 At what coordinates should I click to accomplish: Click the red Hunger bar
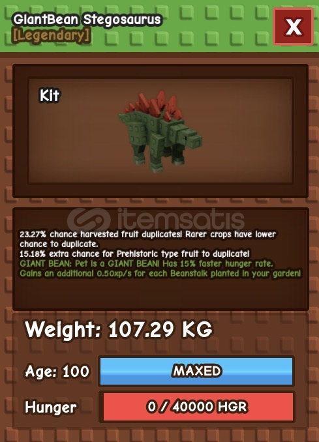click(198, 407)
